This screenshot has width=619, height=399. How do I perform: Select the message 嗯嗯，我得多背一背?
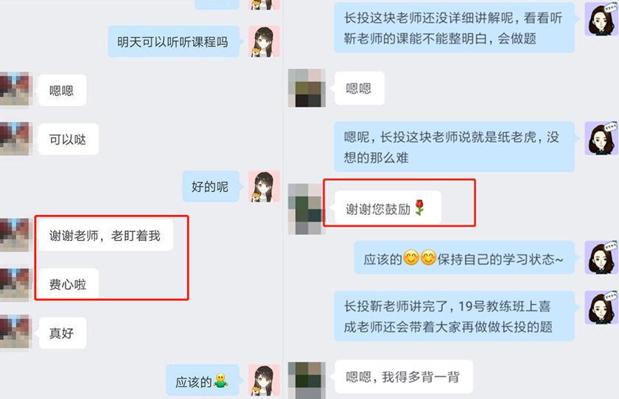click(404, 376)
